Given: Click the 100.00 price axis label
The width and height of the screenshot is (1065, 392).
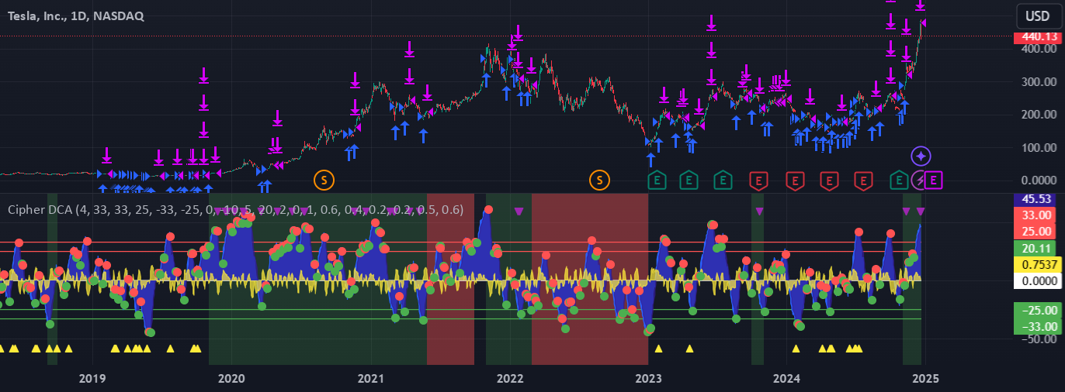Looking at the screenshot, I should (1038, 147).
